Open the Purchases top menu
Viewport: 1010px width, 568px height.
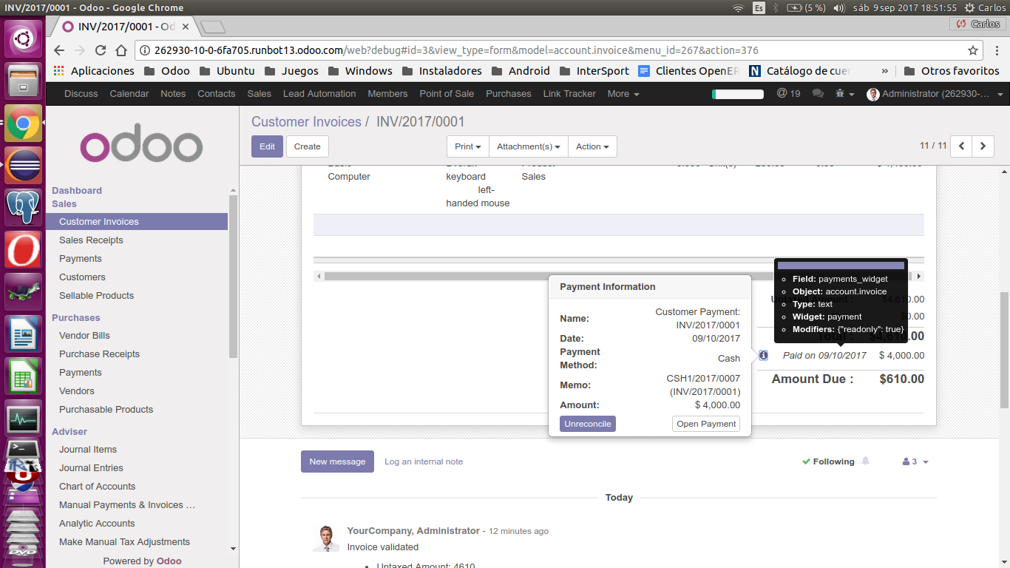point(509,94)
